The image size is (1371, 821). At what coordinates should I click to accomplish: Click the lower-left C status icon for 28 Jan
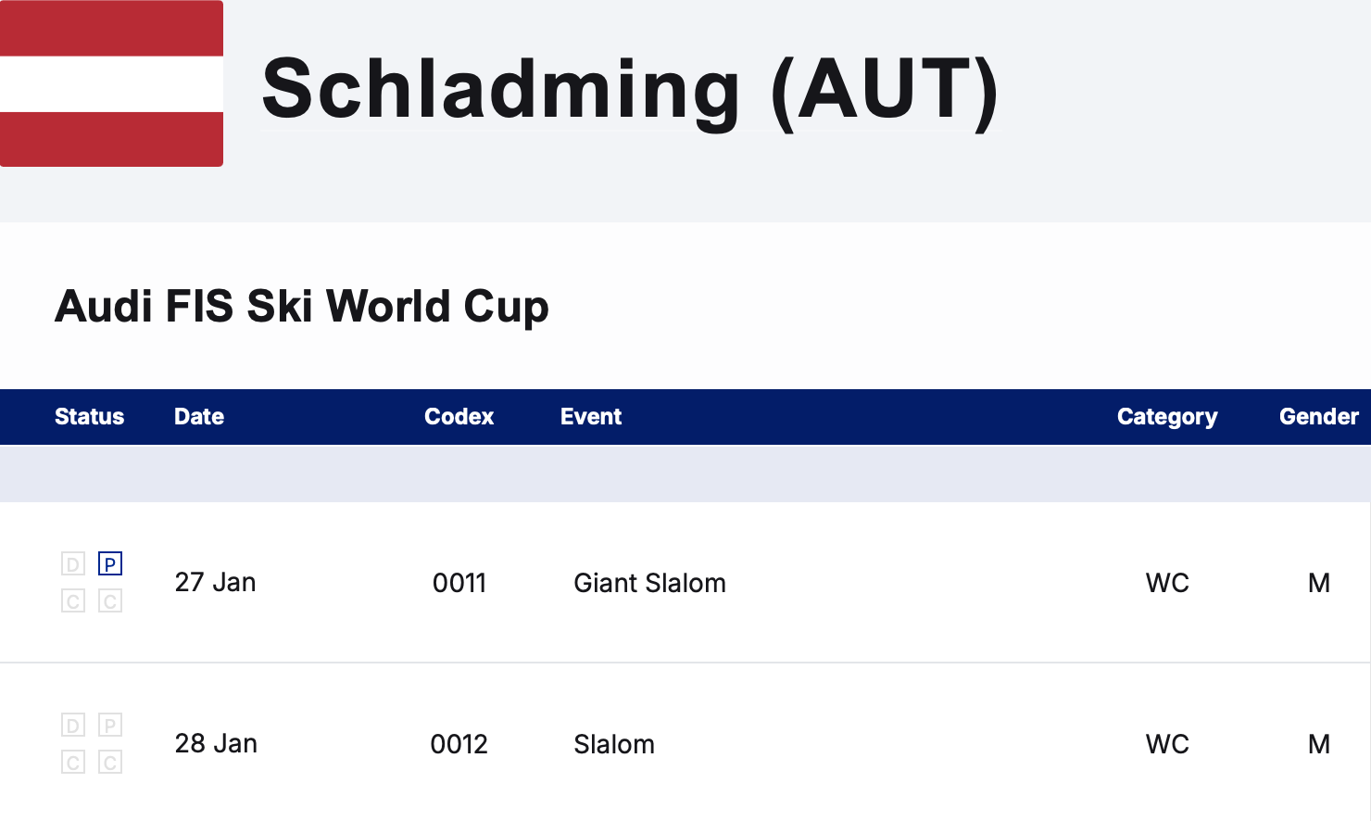(x=73, y=763)
